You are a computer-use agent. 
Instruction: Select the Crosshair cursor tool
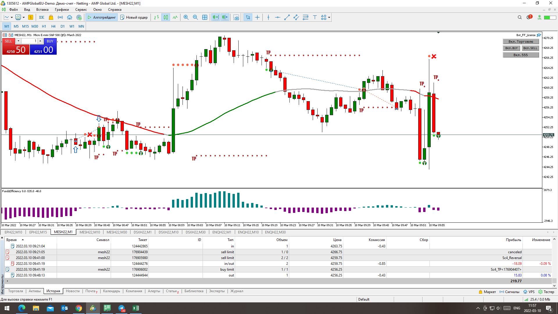pos(257,17)
